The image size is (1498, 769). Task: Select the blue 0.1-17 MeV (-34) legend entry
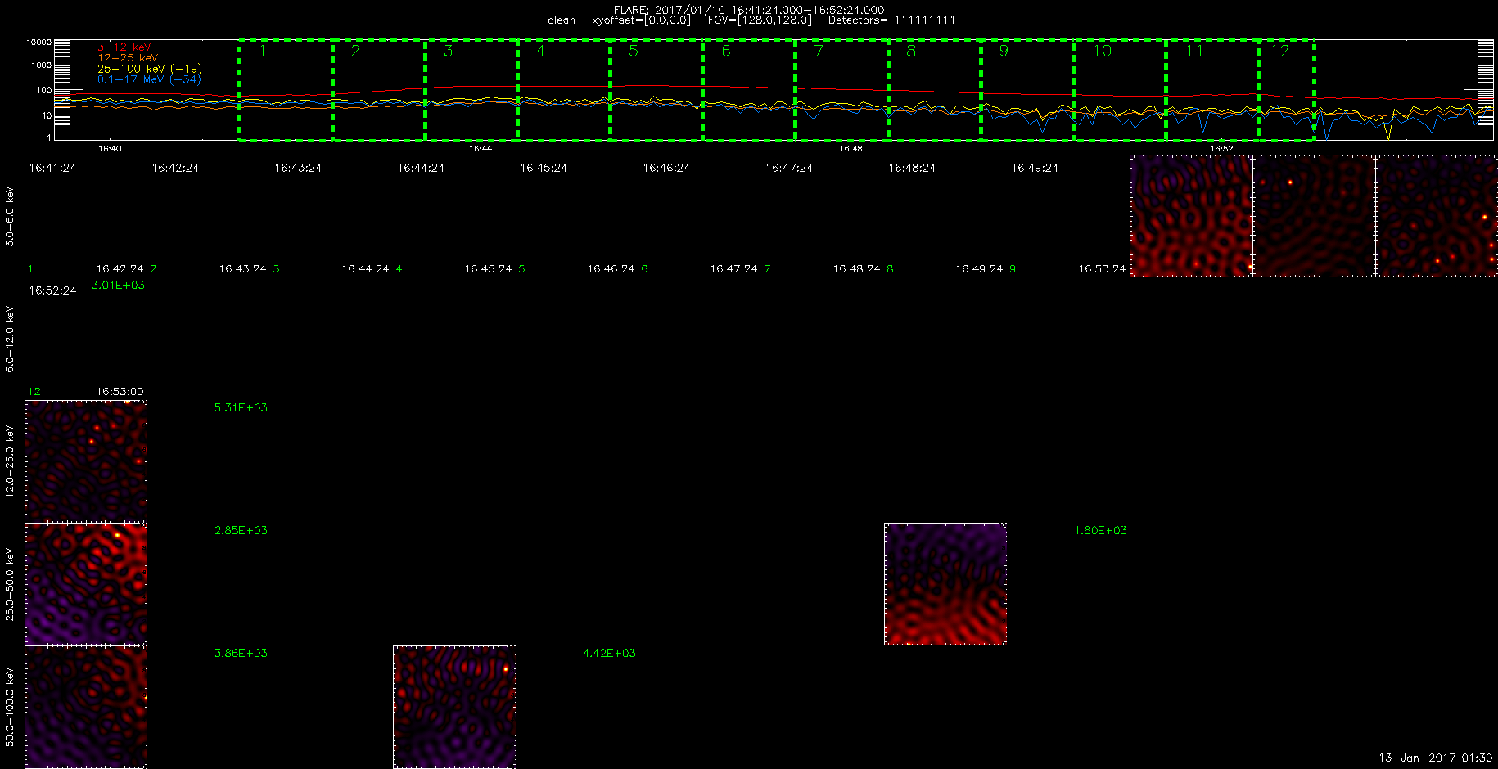149,79
